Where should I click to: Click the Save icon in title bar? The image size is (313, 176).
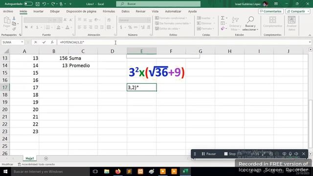[x=37, y=4]
